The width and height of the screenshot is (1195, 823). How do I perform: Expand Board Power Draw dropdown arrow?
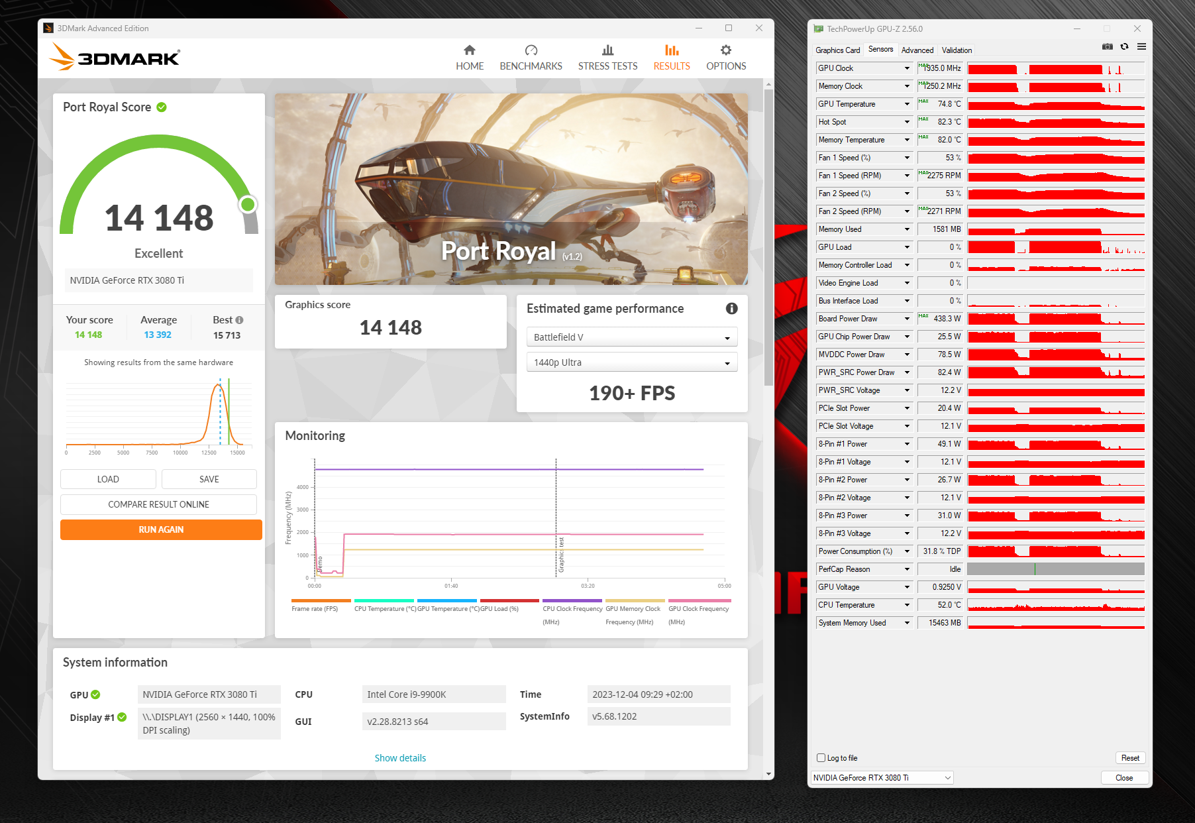[x=907, y=319]
